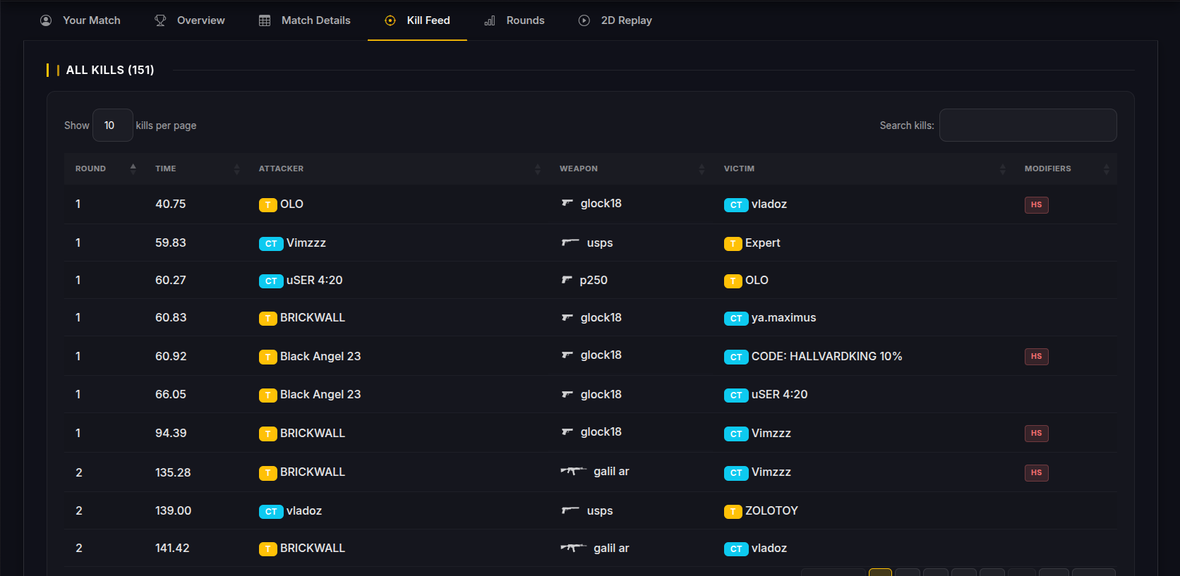Go to the Rounds tab

pos(514,20)
